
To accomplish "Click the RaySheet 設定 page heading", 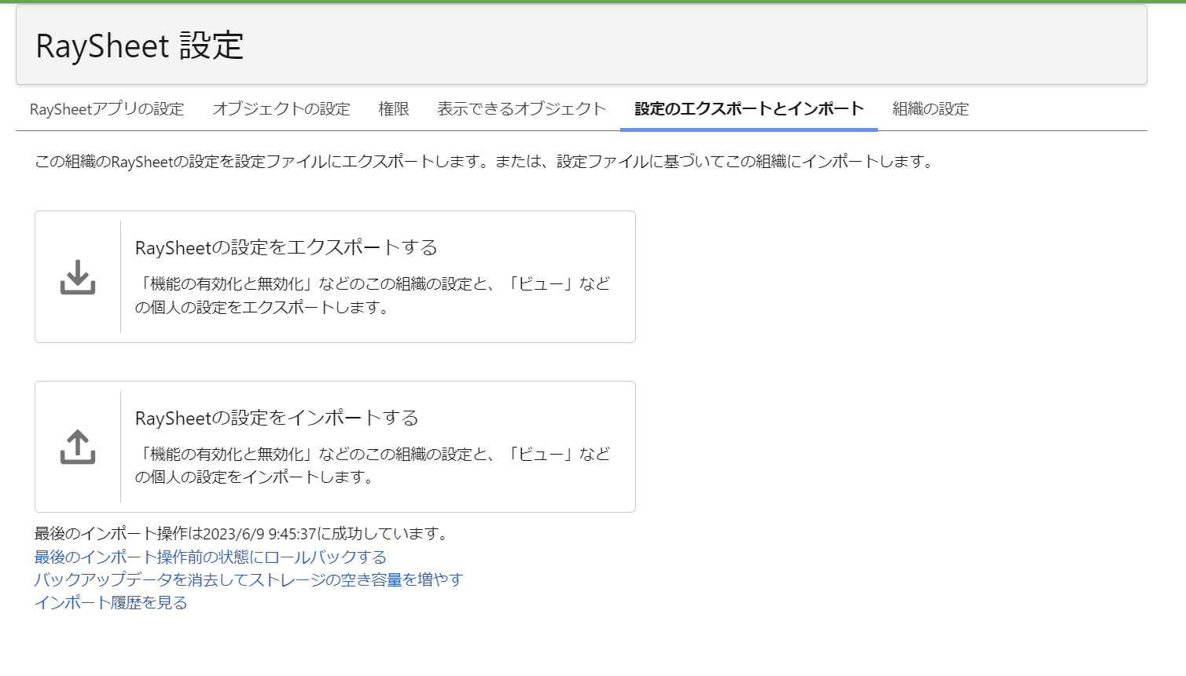I will 140,46.
